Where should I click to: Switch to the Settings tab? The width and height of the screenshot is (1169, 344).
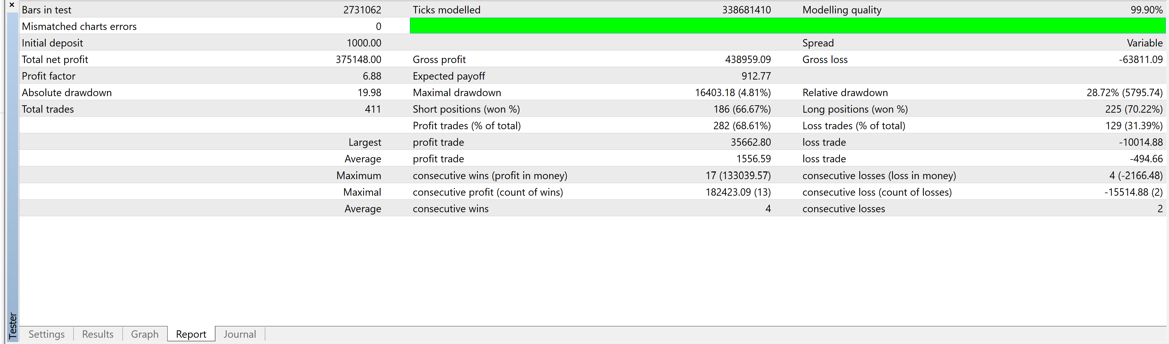click(46, 334)
